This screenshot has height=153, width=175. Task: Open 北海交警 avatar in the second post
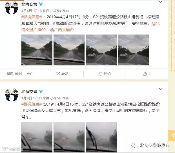point(11,95)
